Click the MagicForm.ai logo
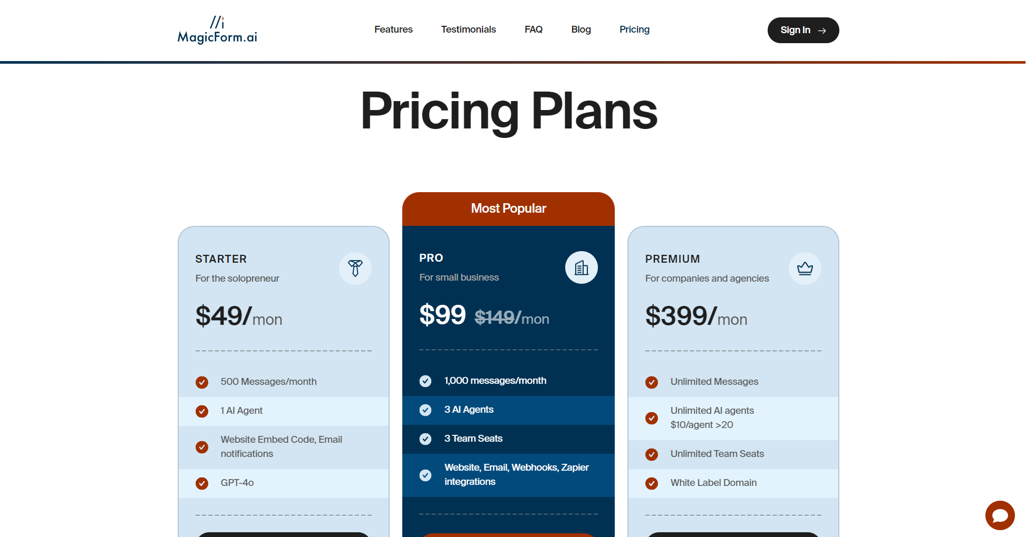 [x=217, y=30]
